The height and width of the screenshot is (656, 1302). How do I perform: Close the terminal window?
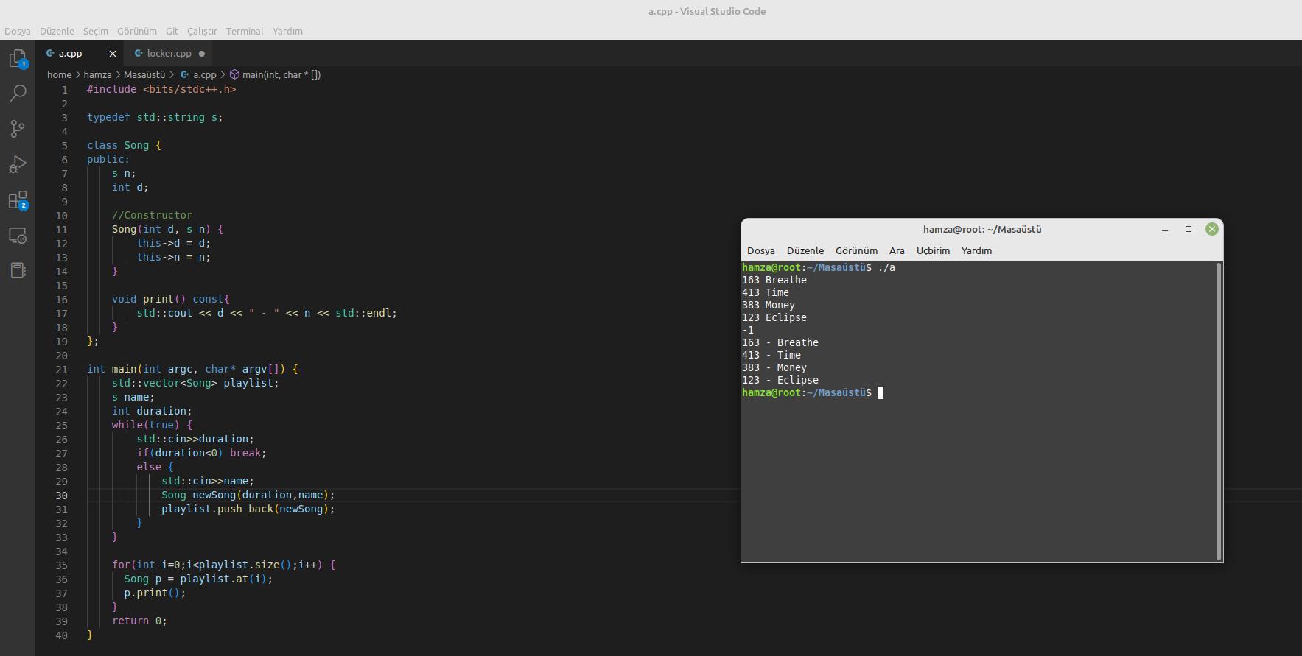[x=1211, y=229]
